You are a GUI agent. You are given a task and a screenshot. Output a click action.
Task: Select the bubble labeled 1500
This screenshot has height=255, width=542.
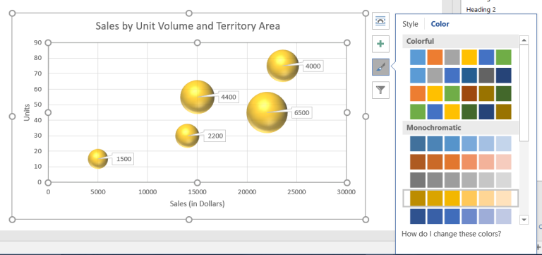(x=98, y=159)
